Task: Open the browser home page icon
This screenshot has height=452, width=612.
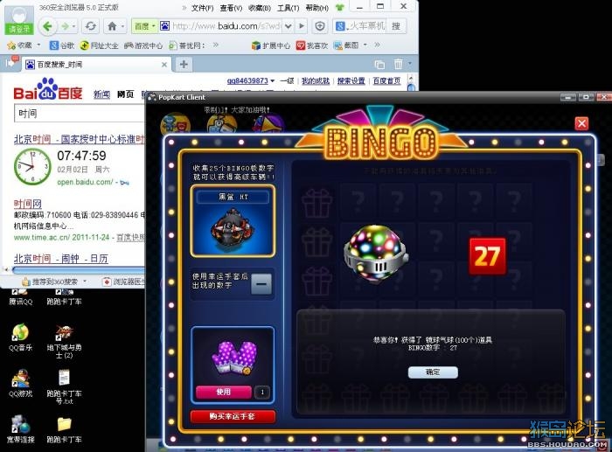Action: click(x=112, y=26)
